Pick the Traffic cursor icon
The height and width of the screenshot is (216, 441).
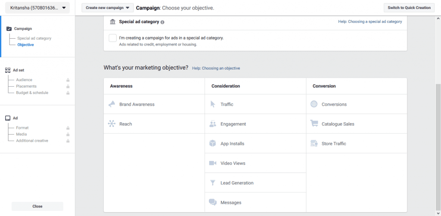coord(213,104)
